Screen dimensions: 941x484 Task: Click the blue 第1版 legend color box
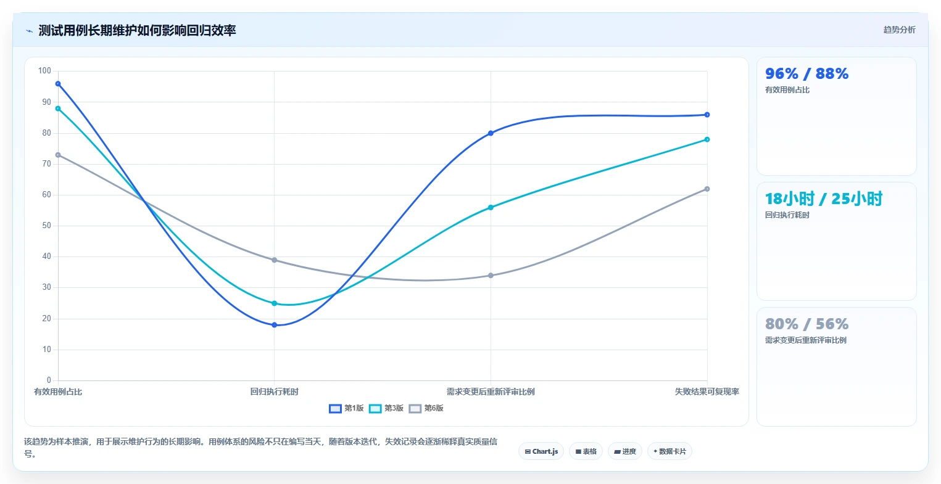tap(335, 408)
